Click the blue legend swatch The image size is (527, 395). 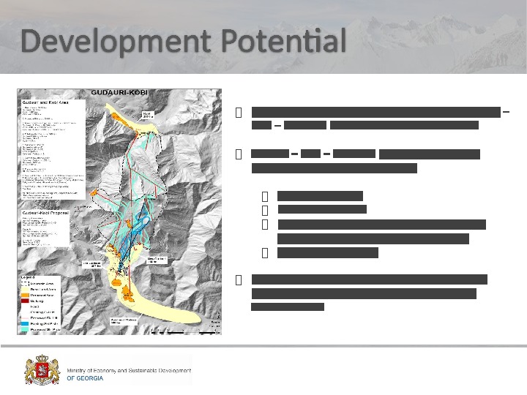pyautogui.click(x=25, y=324)
